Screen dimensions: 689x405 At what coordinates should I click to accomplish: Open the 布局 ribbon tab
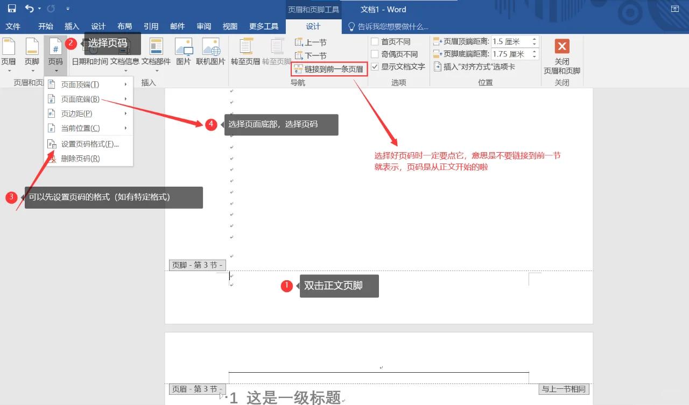[124, 26]
